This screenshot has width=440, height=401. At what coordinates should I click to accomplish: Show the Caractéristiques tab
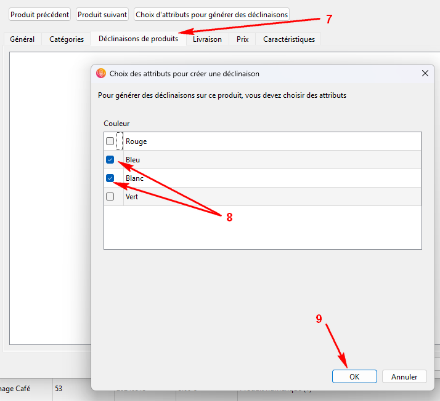[x=288, y=39]
